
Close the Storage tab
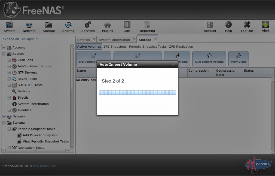pyautogui.click(x=155, y=40)
